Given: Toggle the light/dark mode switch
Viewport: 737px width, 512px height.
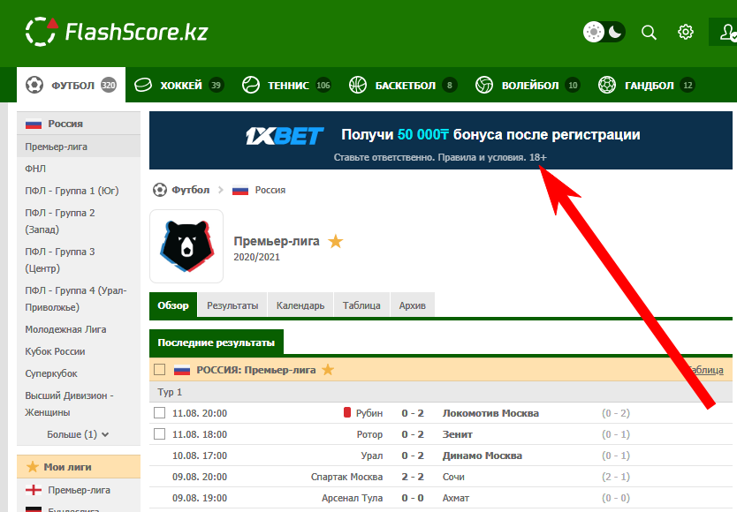Looking at the screenshot, I should click(604, 32).
